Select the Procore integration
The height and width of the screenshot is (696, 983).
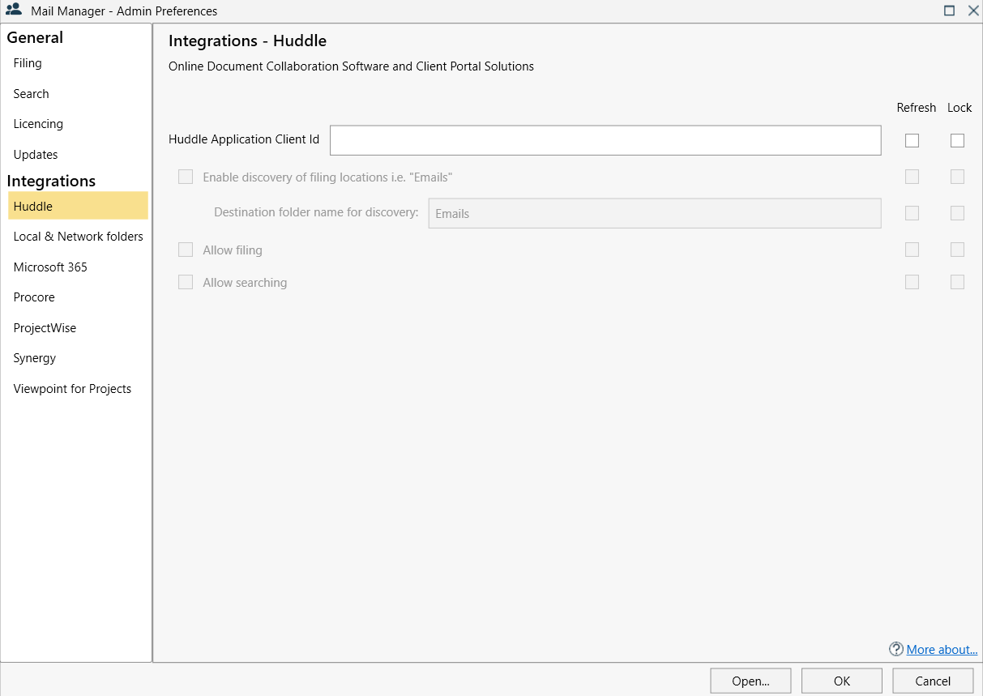34,297
